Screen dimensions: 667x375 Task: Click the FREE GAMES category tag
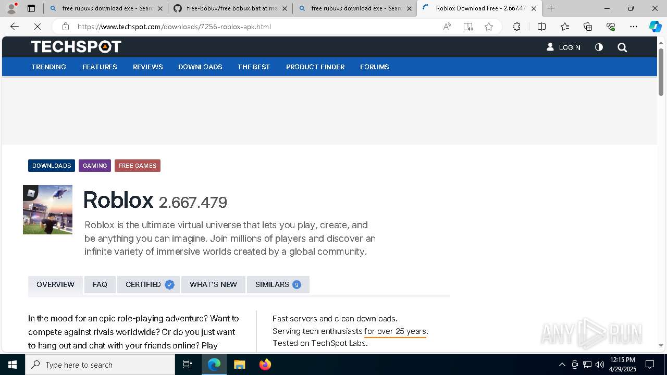click(138, 166)
